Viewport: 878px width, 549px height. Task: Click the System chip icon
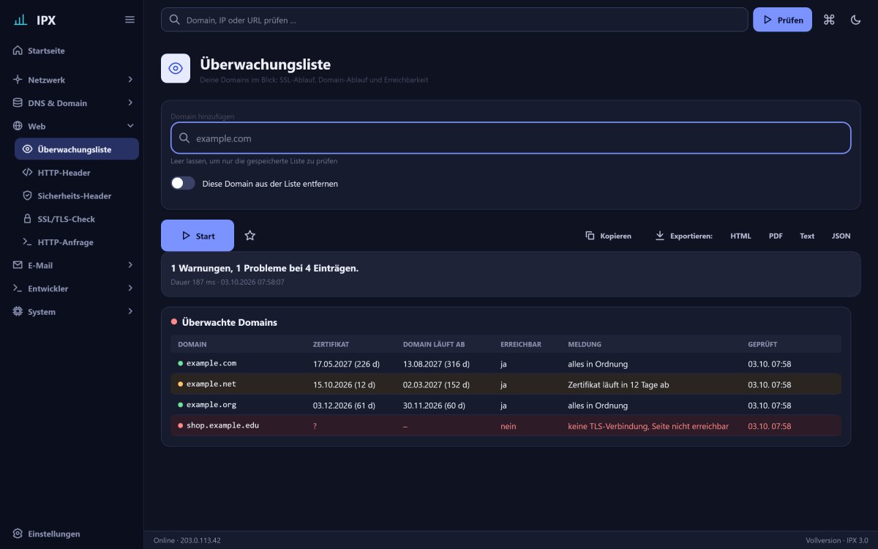point(18,311)
